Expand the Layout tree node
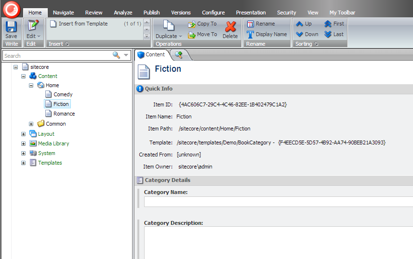This screenshot has height=259, width=413. 24,134
